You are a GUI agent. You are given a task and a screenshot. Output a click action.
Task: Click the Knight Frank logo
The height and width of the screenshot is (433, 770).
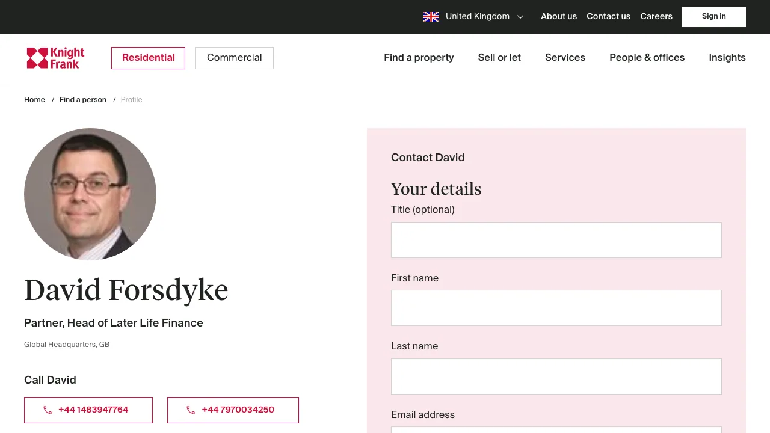pos(55,58)
